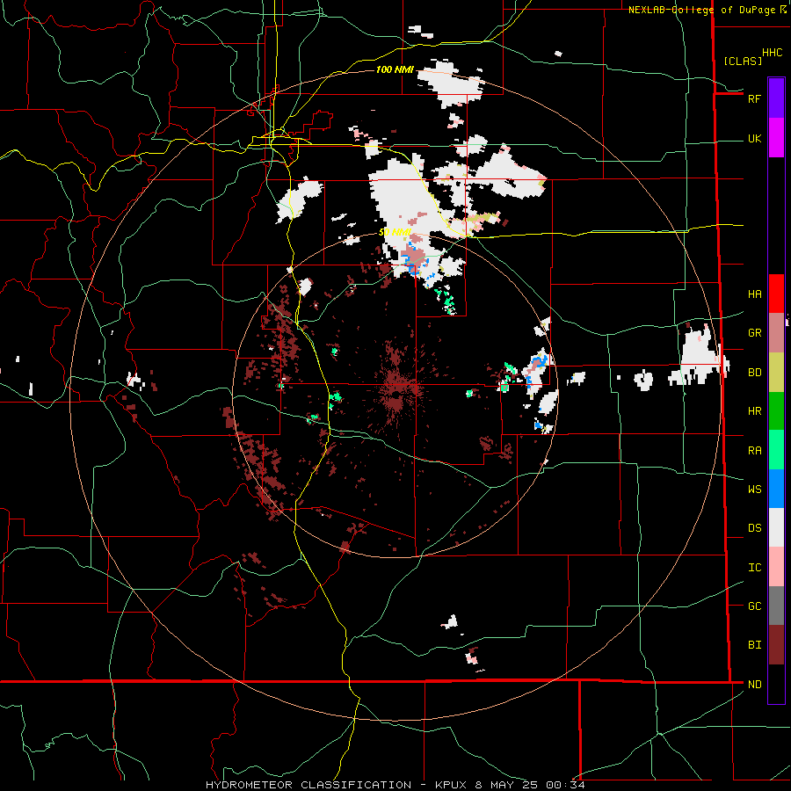Click the BI legend label
This screenshot has width=791, height=791.
click(754, 645)
